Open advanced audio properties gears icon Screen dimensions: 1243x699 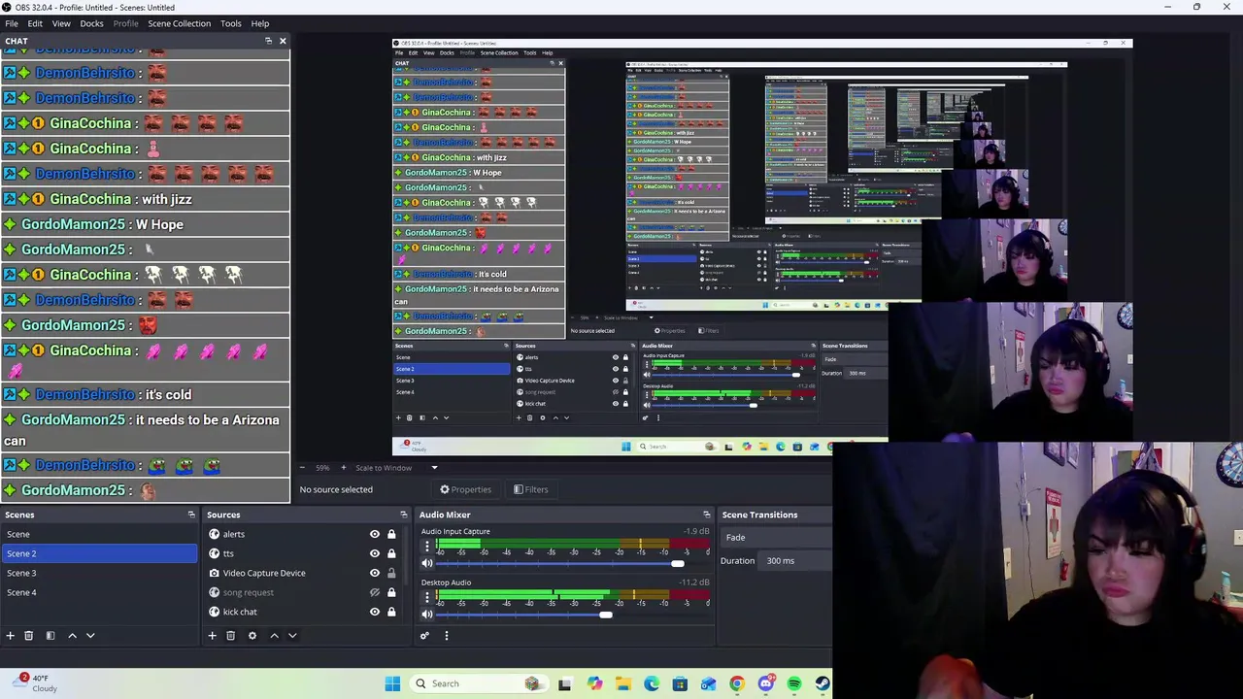pyautogui.click(x=424, y=635)
